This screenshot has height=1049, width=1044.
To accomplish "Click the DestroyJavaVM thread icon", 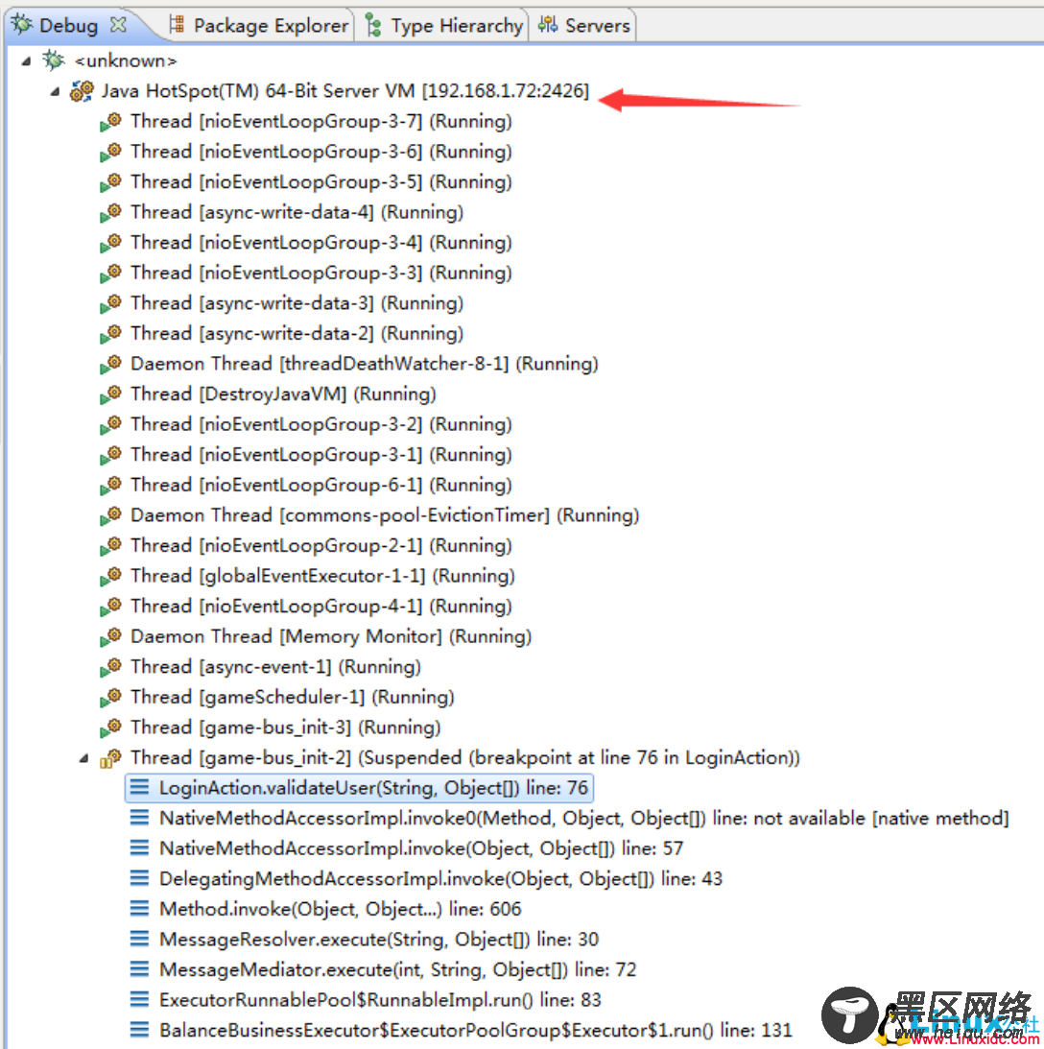I will coord(111,394).
